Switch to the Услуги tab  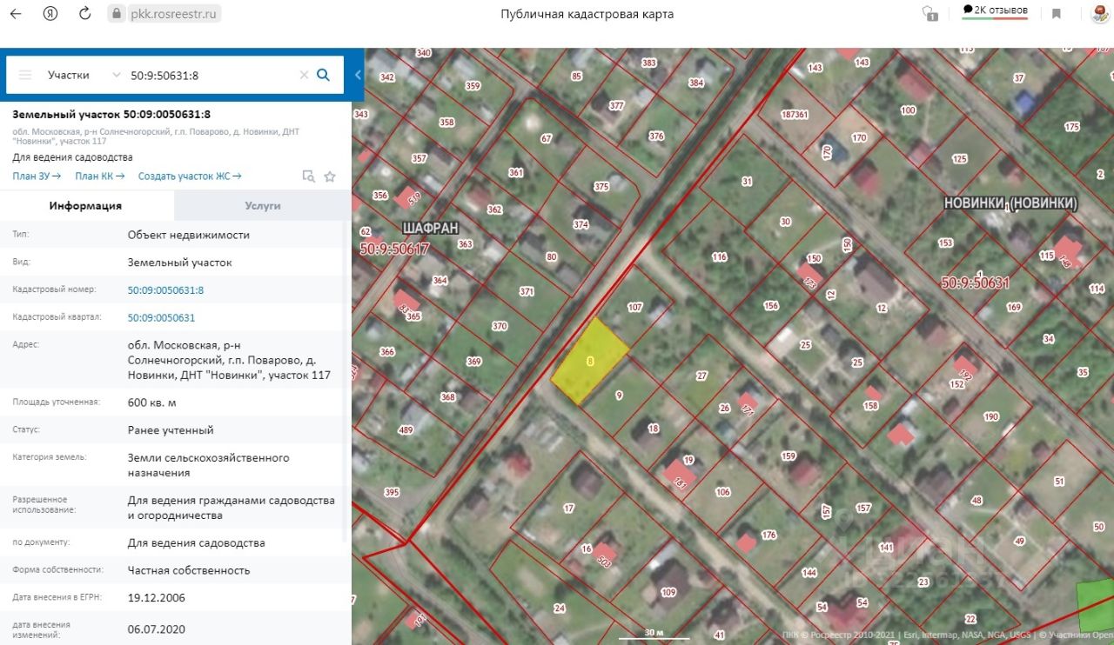tap(262, 206)
